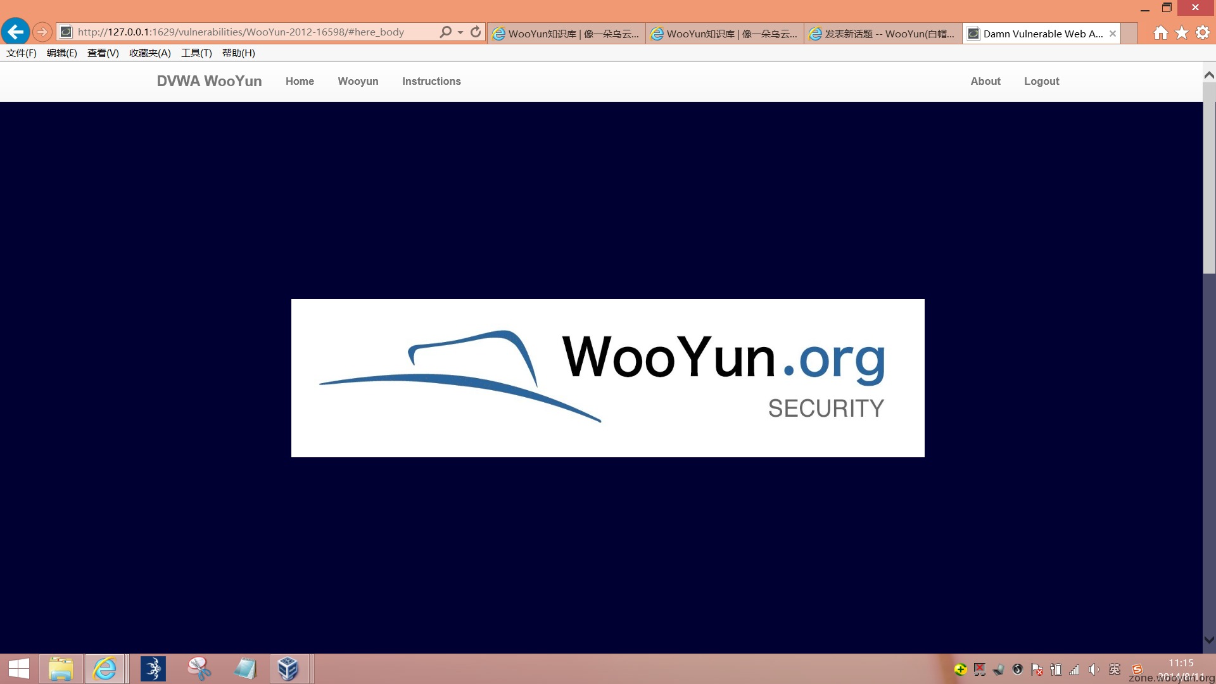Screen dimensions: 1216x684
Task: Open the browser tools gear icon
Action: click(1203, 33)
